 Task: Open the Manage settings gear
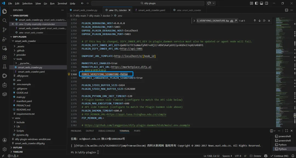pos(4,149)
